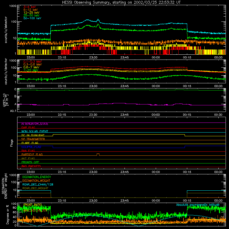Pick the FRONTS_OFF flag label
The image size is (229, 229).
click(x=30, y=162)
